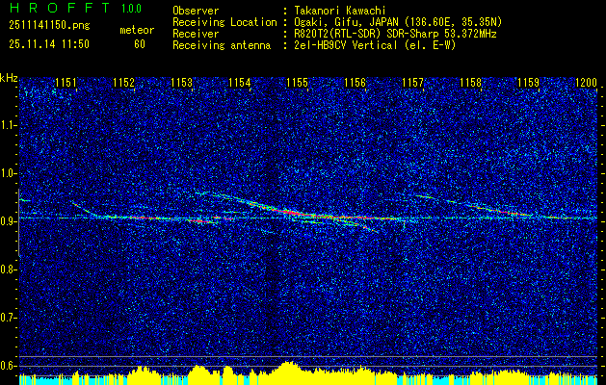Click the 1200 time marker
This screenshot has height=385, width=606.
point(586,84)
